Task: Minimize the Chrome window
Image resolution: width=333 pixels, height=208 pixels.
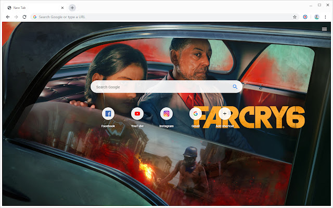Action: (x=311, y=5)
